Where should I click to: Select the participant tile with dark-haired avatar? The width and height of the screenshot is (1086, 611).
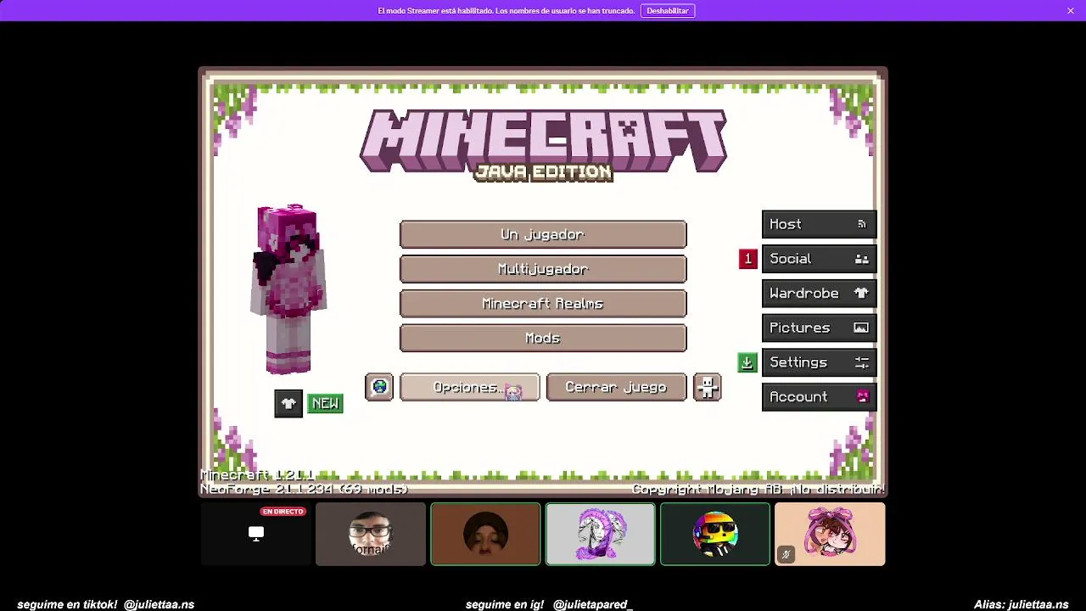pos(485,534)
